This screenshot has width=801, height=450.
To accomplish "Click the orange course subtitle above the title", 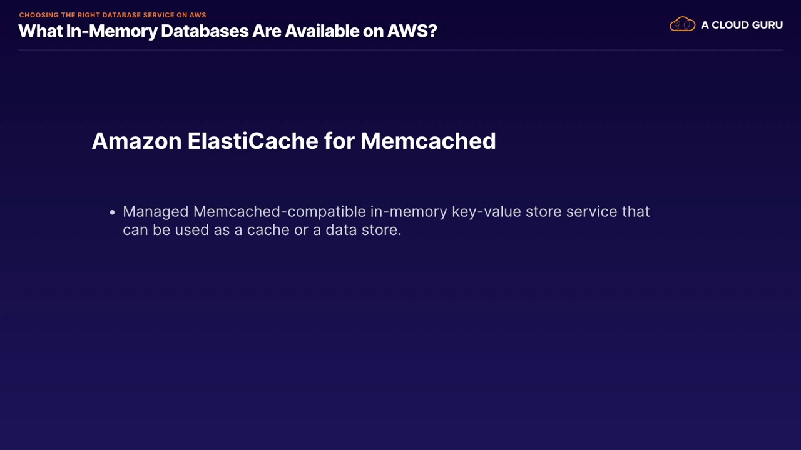I will (x=113, y=15).
